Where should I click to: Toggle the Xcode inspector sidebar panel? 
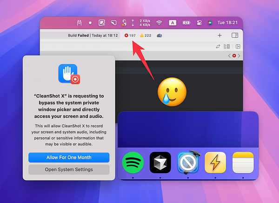[x=235, y=35]
